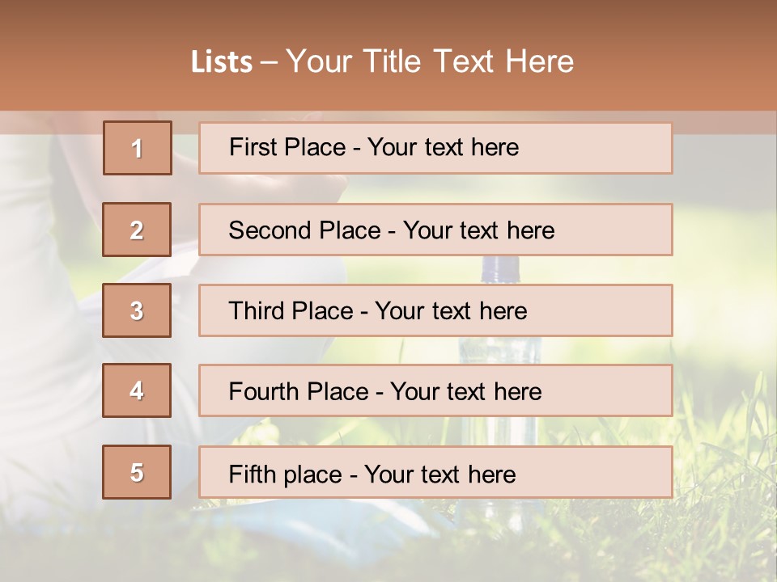This screenshot has width=777, height=582.
Task: Click the person's white clothing in background
Action: [x=49, y=364]
